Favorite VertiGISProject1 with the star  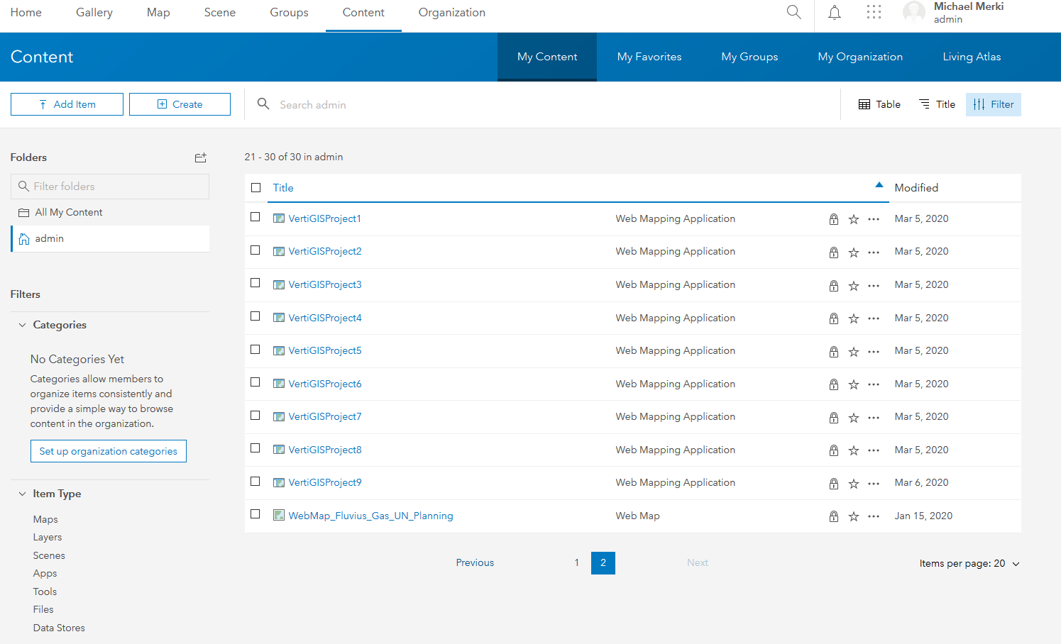854,219
